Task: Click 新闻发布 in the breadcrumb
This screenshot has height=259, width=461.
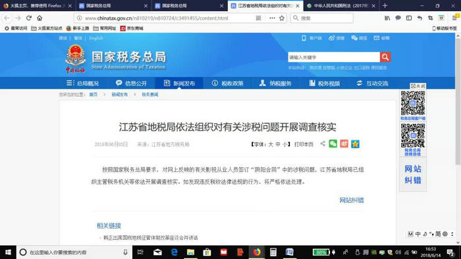Action: pyautogui.click(x=120, y=94)
